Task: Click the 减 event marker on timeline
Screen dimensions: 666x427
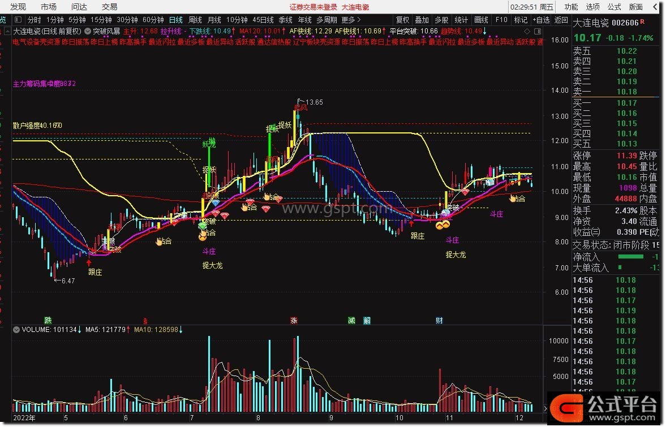Action: click(x=352, y=320)
